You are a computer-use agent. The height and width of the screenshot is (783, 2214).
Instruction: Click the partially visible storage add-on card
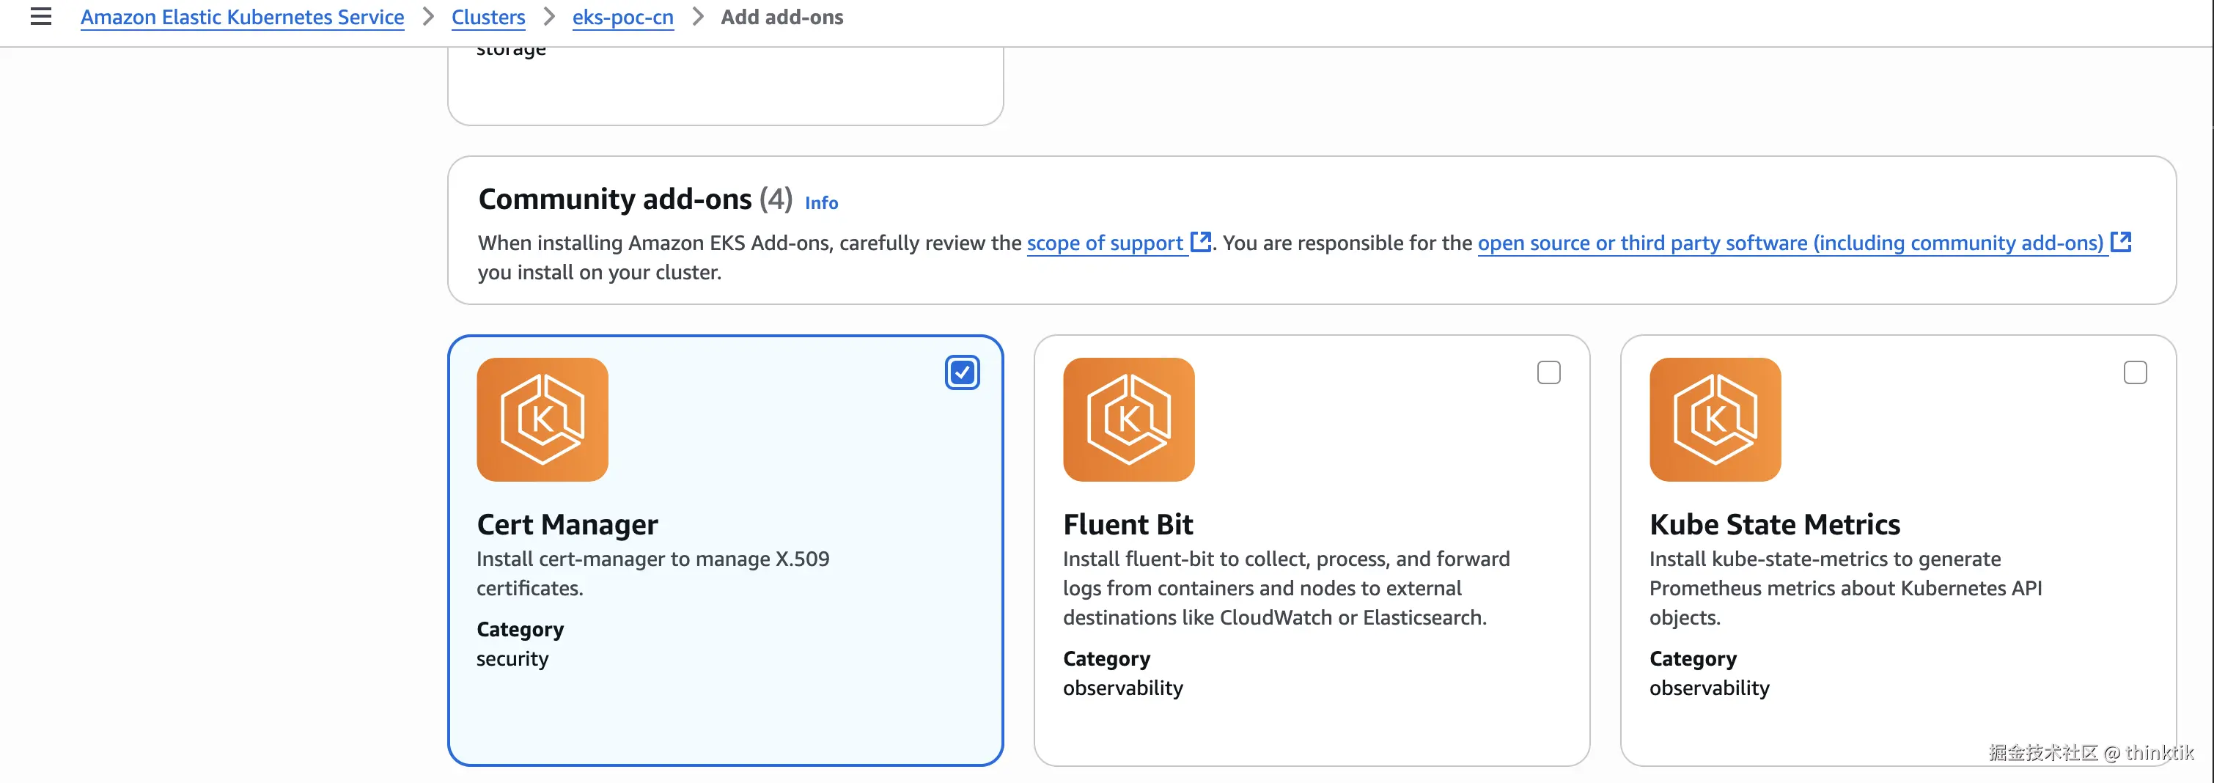(724, 86)
